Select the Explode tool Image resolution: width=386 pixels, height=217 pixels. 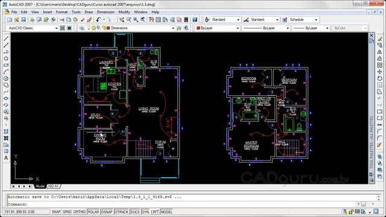380,145
